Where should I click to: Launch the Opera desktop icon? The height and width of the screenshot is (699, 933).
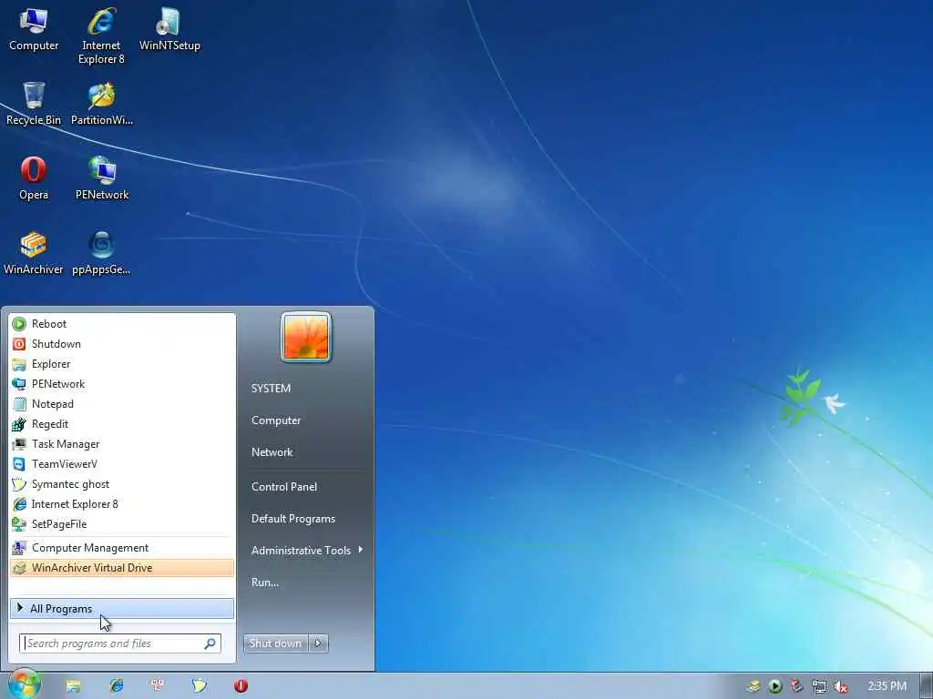(x=34, y=178)
